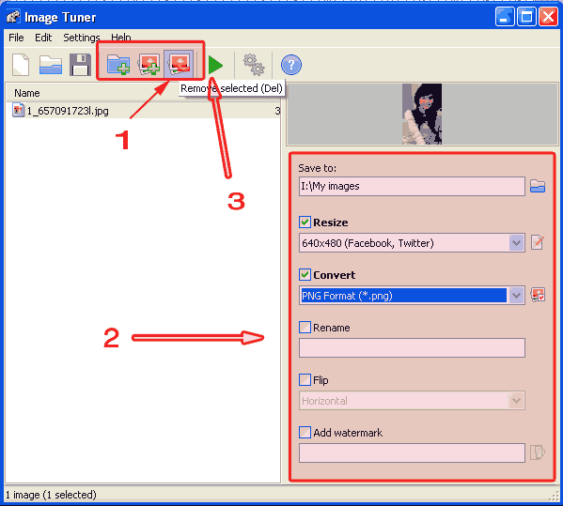Browse for Save to folder icon
This screenshot has height=506, width=563.
tap(538, 186)
